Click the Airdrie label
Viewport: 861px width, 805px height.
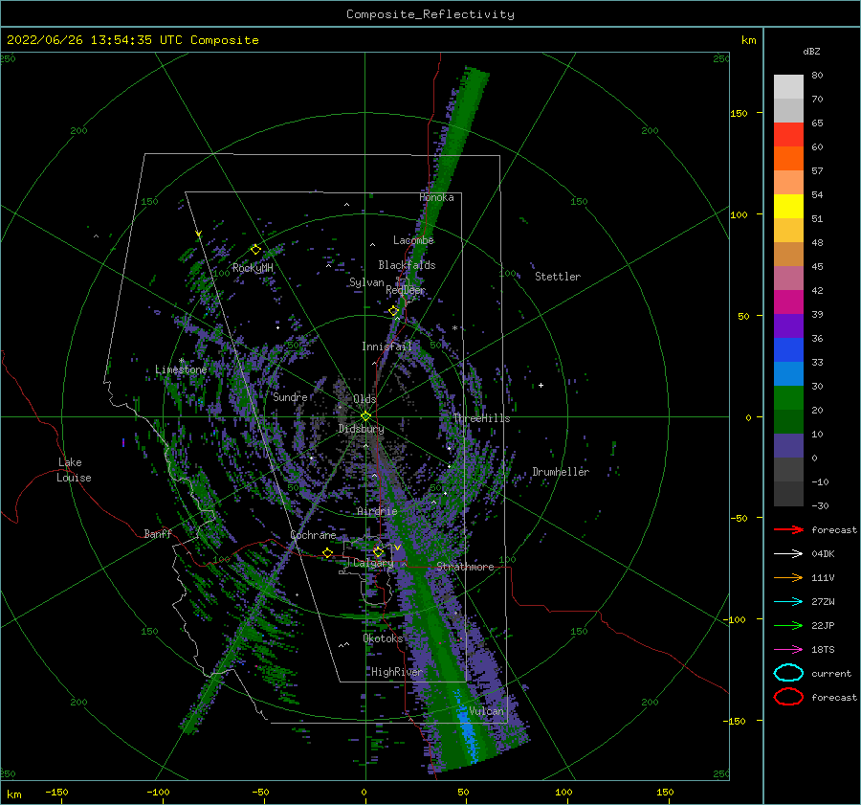377,511
